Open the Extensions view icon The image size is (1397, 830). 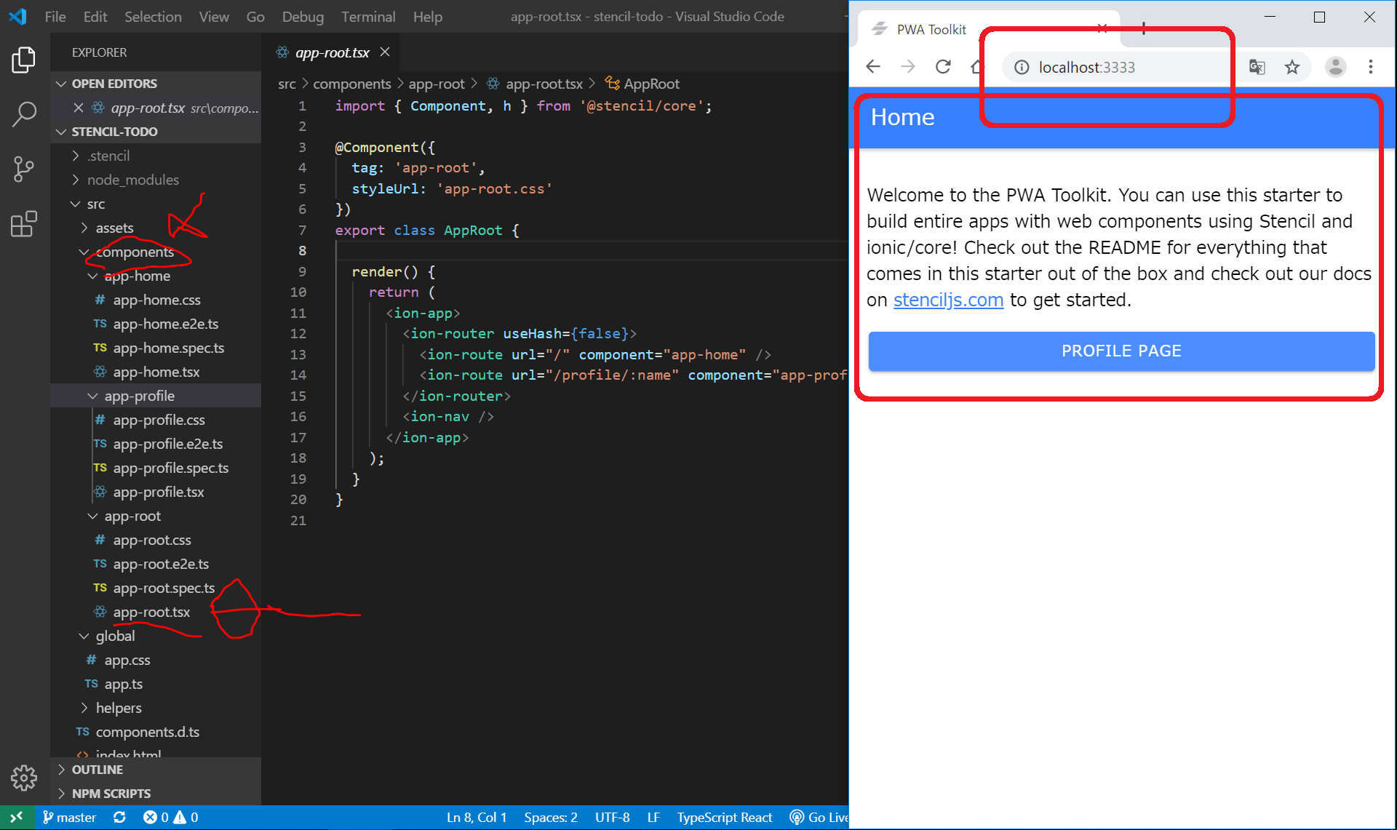[24, 224]
